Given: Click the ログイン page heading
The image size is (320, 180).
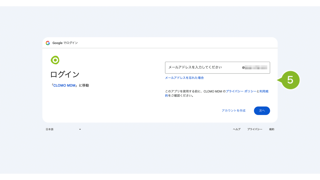Looking at the screenshot, I should pyautogui.click(x=65, y=74).
